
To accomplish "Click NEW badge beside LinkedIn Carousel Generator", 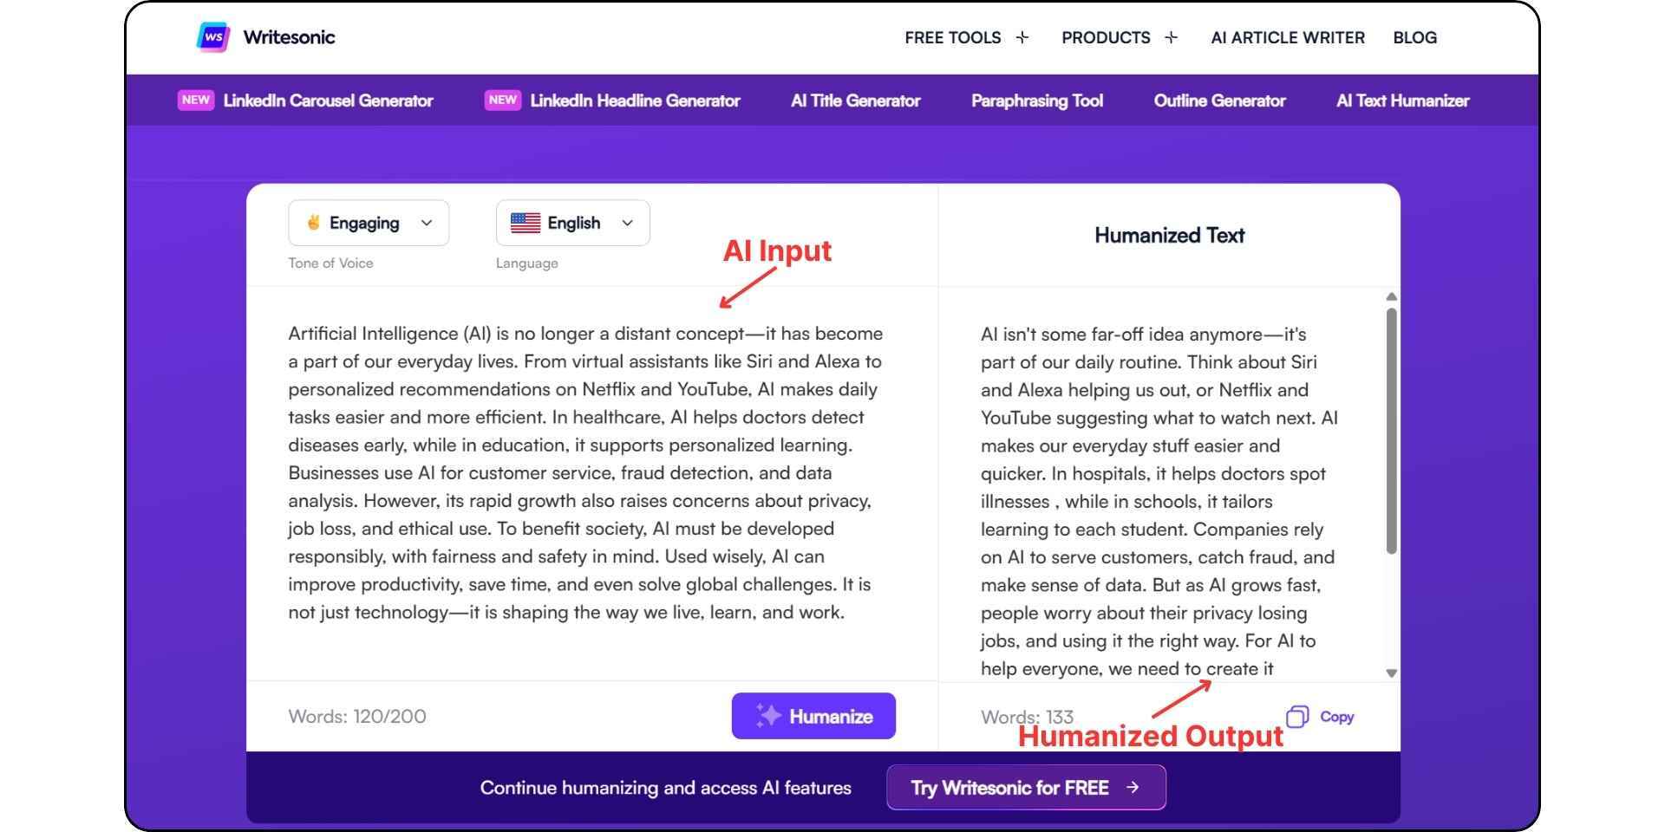I will [196, 100].
